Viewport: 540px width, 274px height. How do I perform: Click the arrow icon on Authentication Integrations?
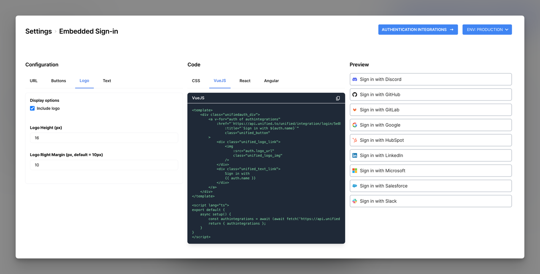tap(452, 29)
